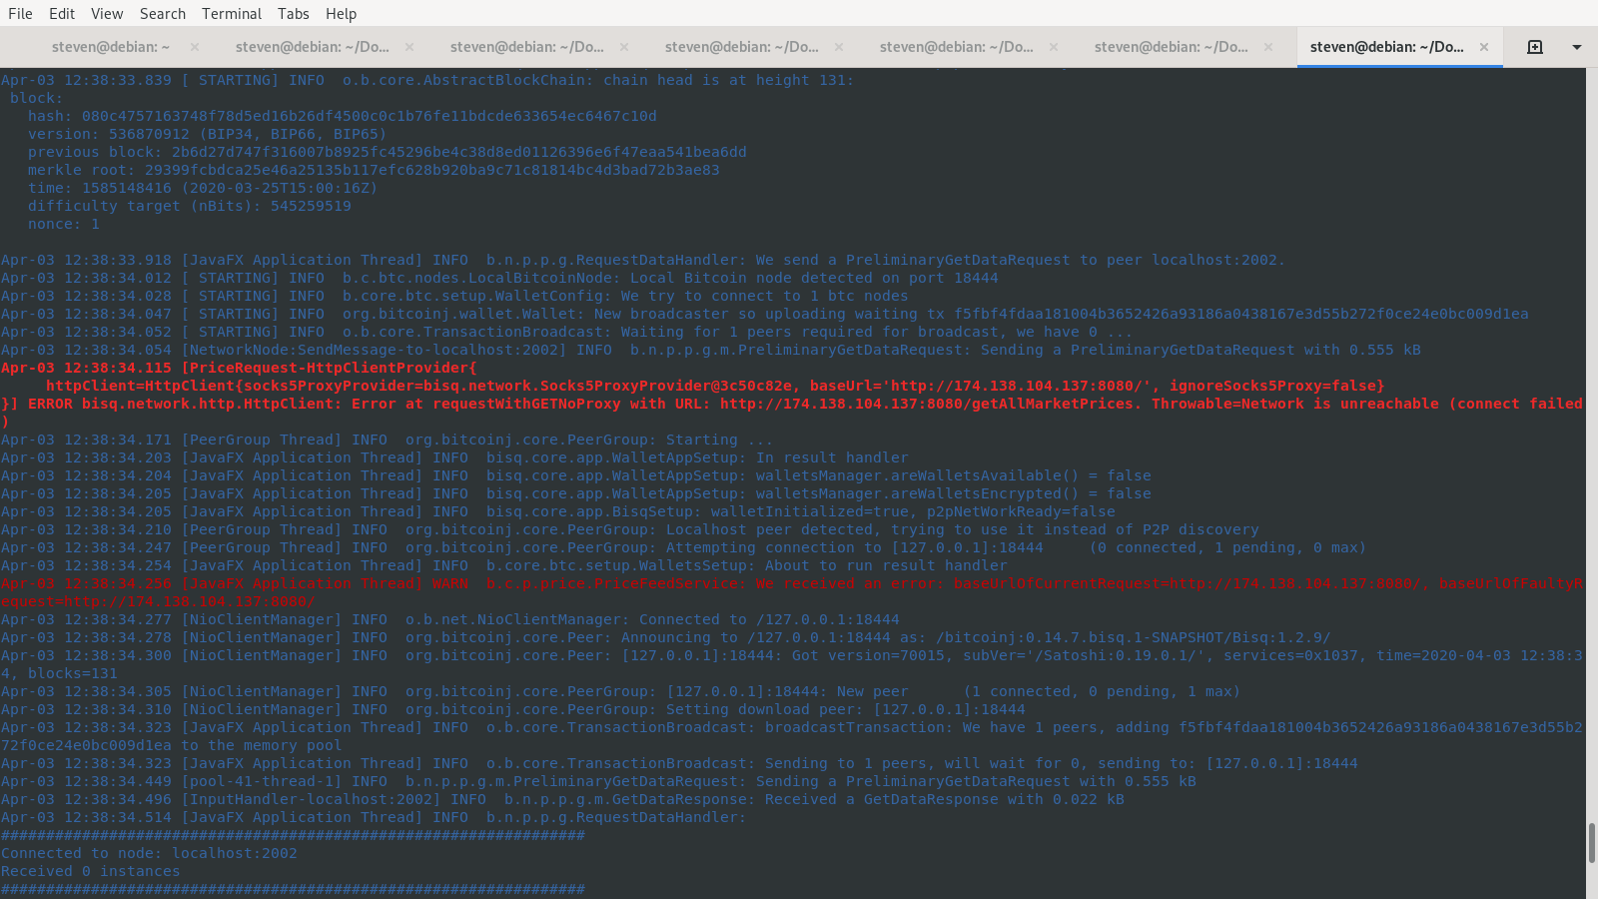Close the fourth terminal tab
The image size is (1598, 899).
839,47
